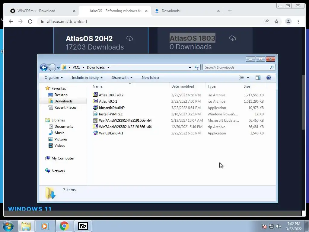Viewport: 309px width, 232px height.
Task: Click the Chrome address bar URL
Action: (x=67, y=21)
